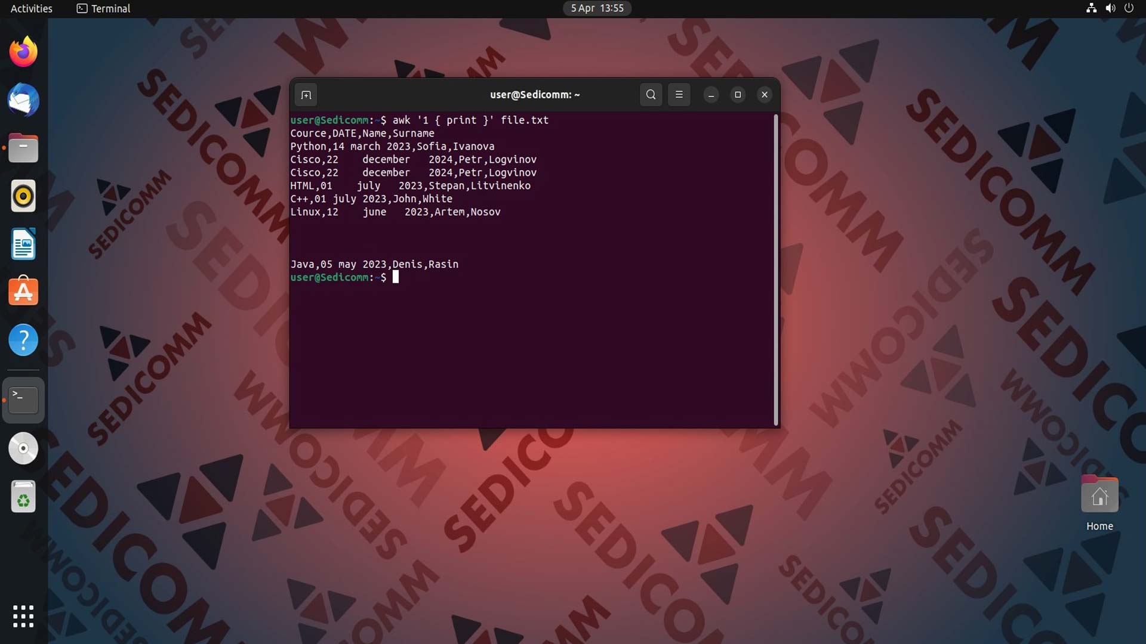The height and width of the screenshot is (644, 1146).
Task: Open the terminal hamburger menu
Action: tap(679, 95)
